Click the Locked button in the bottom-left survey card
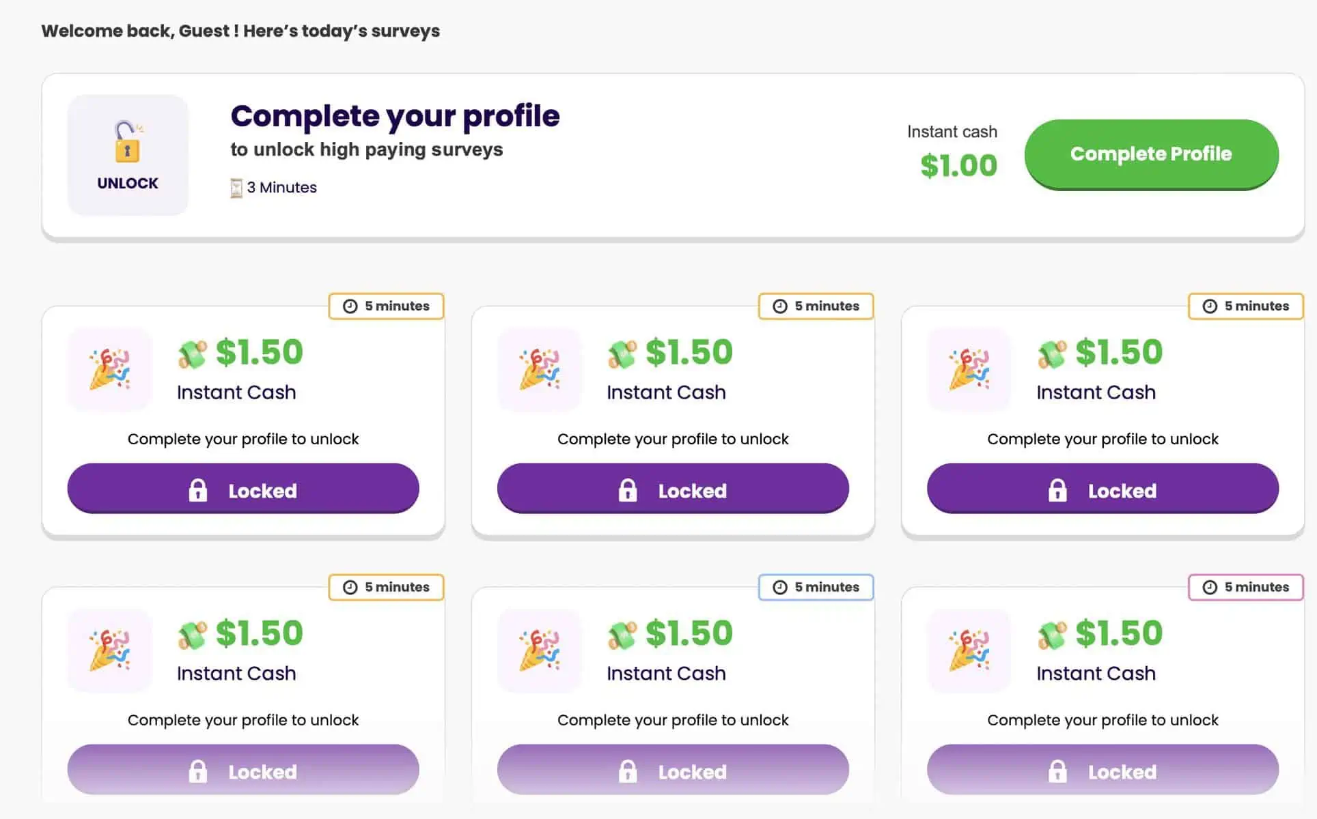Image resolution: width=1317 pixels, height=819 pixels. (x=243, y=770)
